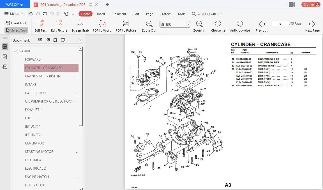Open the Edit ribbon tab

[x=136, y=14]
